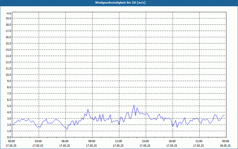This screenshot has width=238, height=149.
Task: Click the 2,0 y-axis label
Action: [x=9, y=125]
